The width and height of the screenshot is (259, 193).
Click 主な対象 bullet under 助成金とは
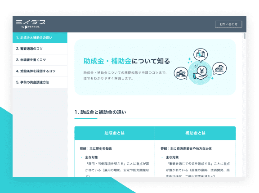pyautogui.click(x=92, y=157)
